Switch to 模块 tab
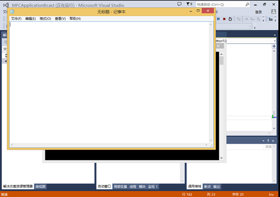The width and height of the screenshot is (280, 197). (142, 186)
